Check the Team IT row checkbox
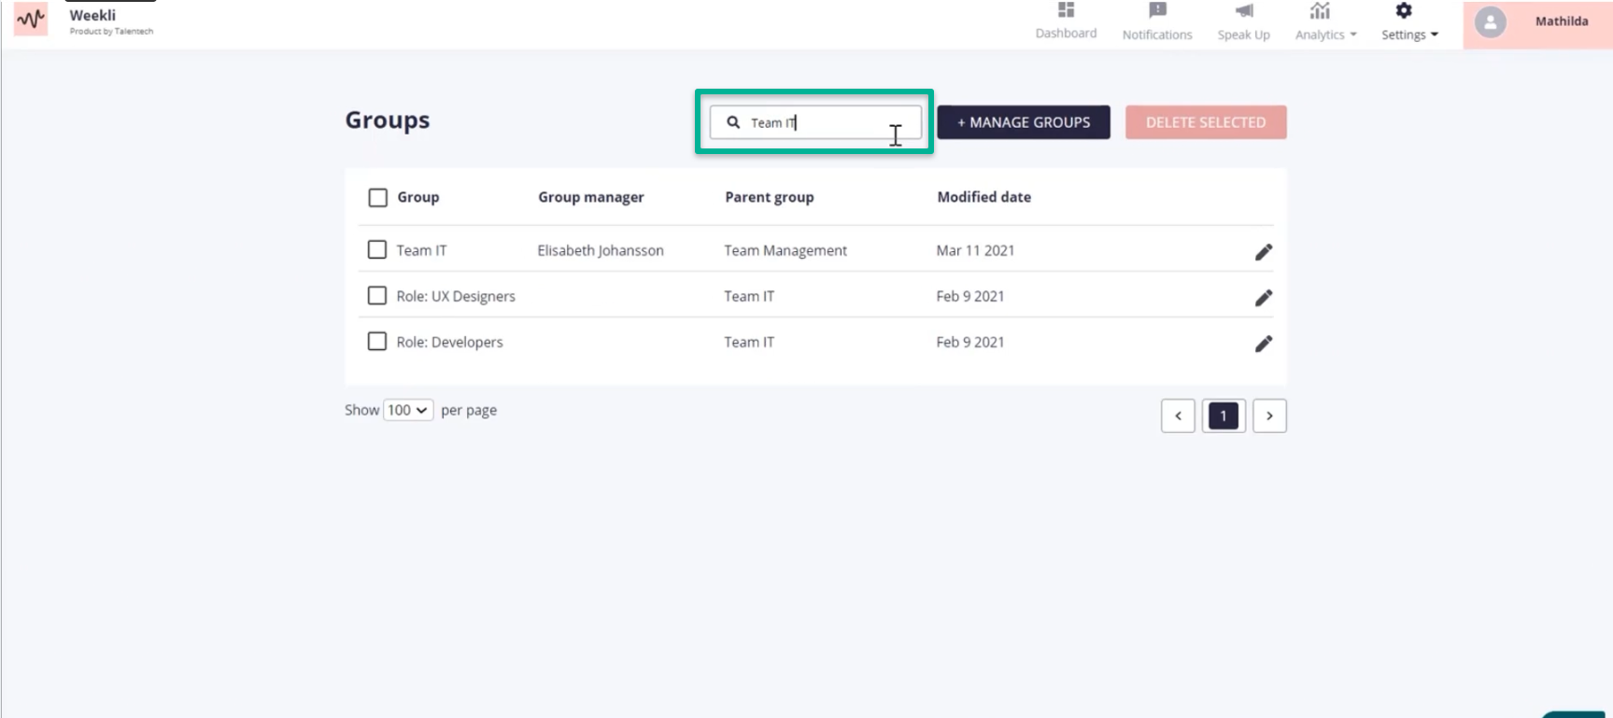 (x=377, y=250)
